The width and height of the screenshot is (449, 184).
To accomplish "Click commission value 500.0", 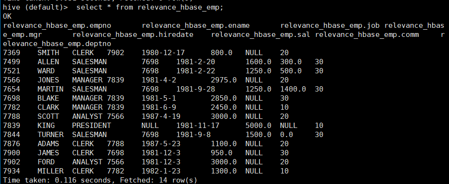I will point(291,71).
